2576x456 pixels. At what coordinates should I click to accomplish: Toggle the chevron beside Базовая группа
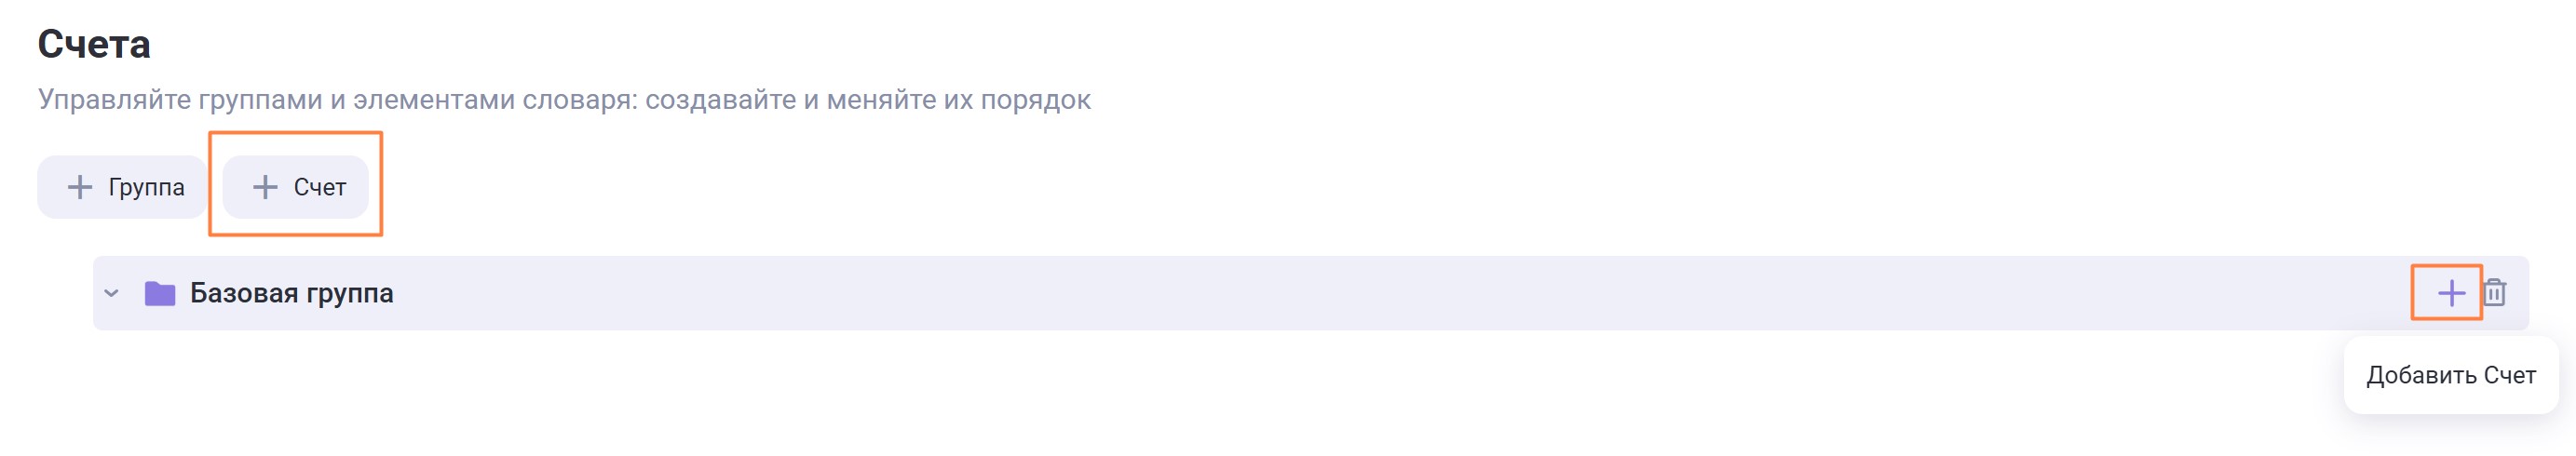coord(112,293)
